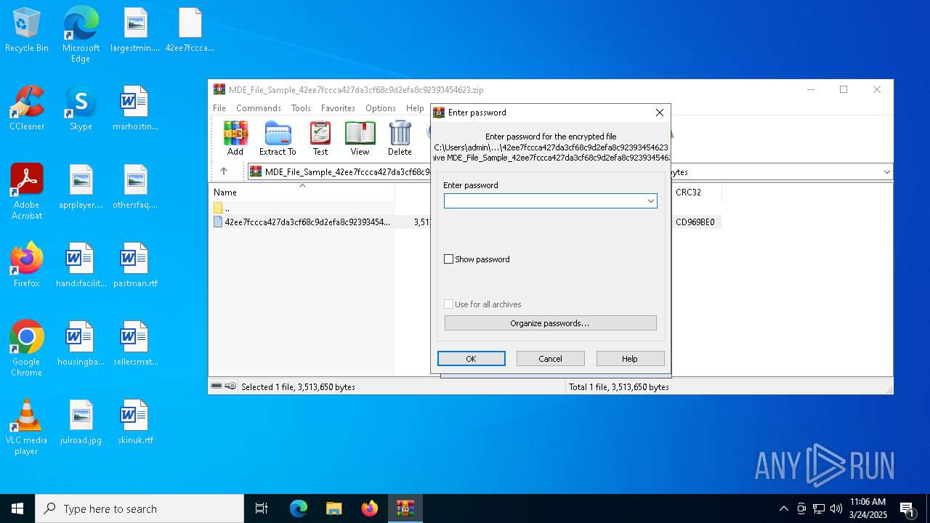Open File Explorer from the taskbar
This screenshot has width=930, height=523.
(333, 508)
